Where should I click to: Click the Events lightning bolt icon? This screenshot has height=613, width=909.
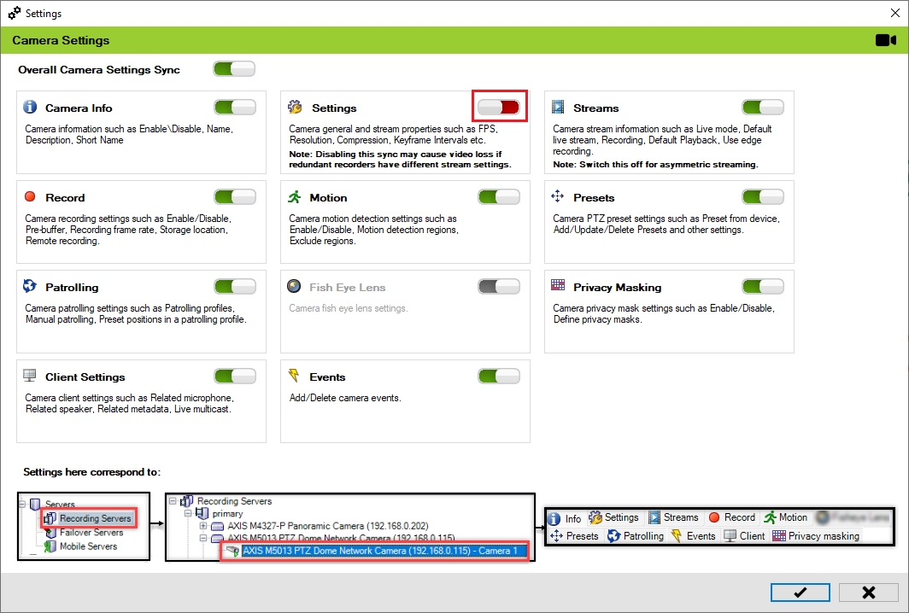pyautogui.click(x=295, y=377)
